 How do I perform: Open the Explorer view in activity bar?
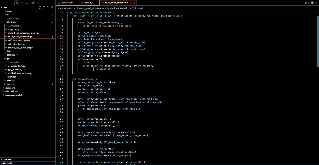coord(17,3)
